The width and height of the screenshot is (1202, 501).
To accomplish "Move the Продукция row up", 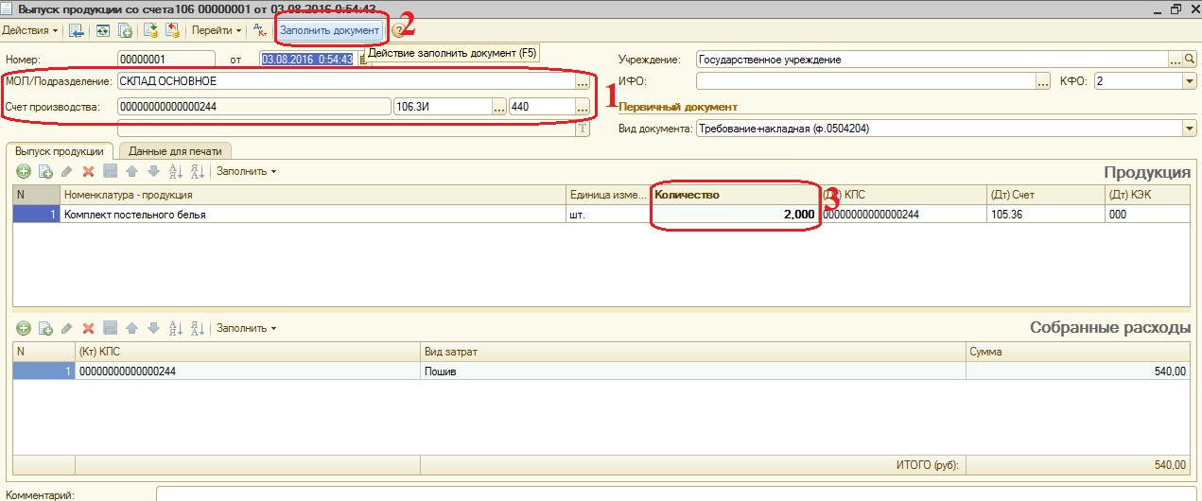I will [x=132, y=171].
